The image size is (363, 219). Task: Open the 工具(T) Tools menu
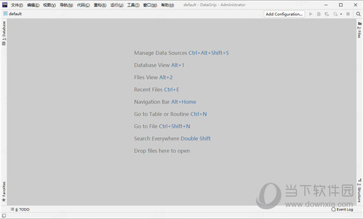click(133, 5)
